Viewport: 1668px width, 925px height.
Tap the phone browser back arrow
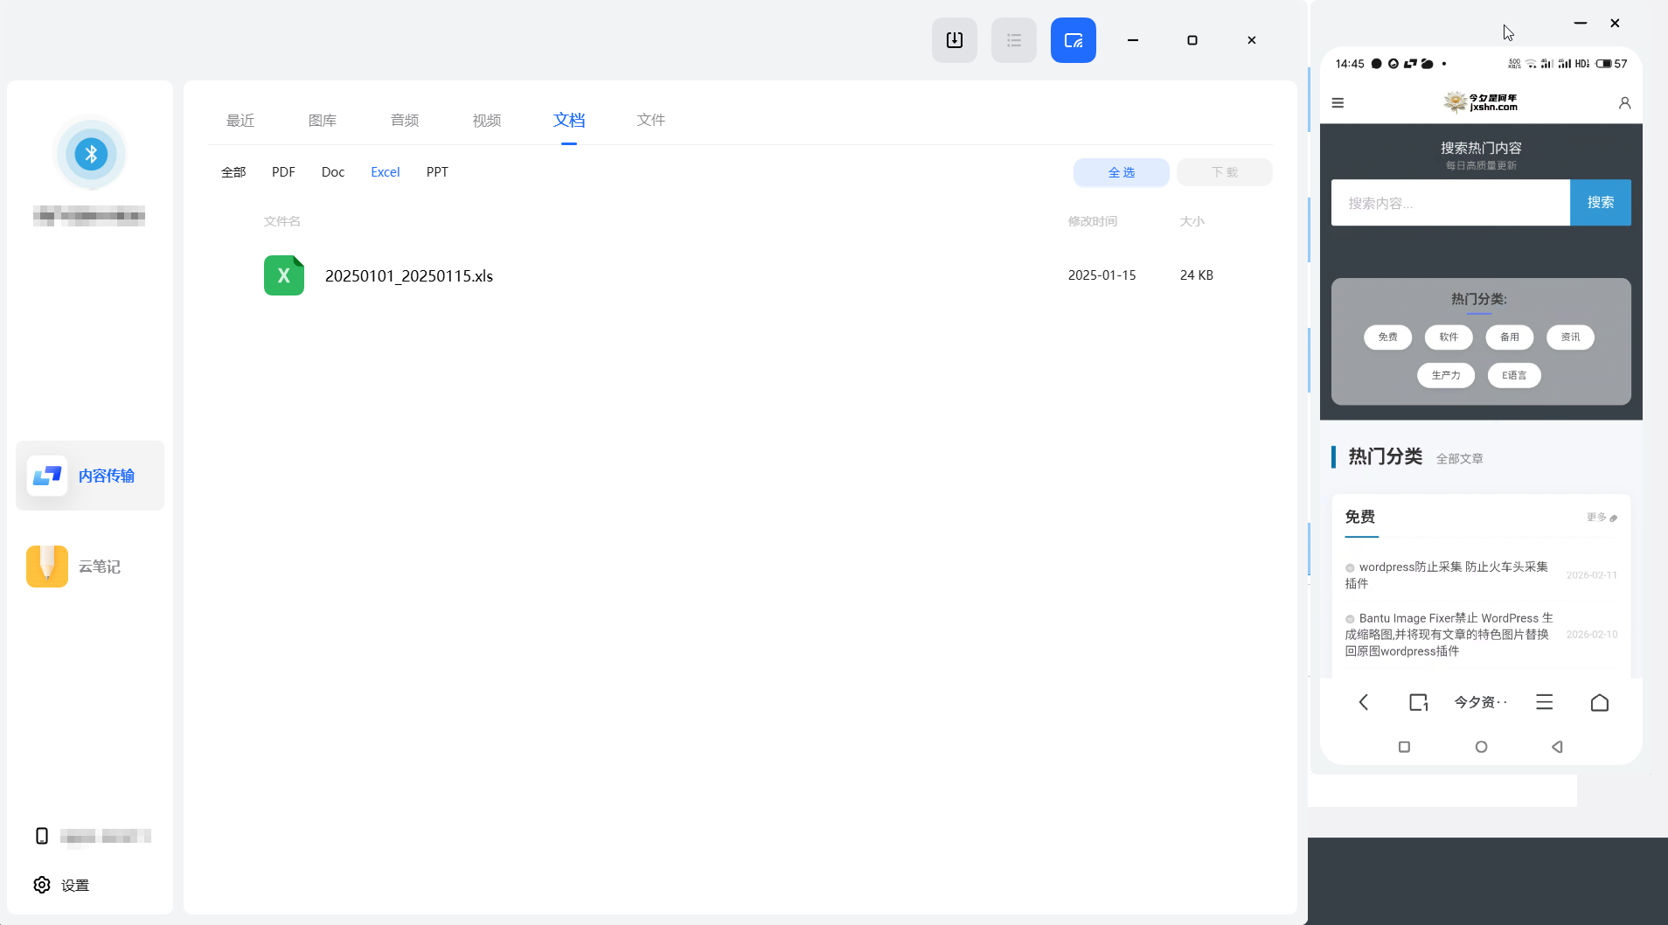(1363, 702)
